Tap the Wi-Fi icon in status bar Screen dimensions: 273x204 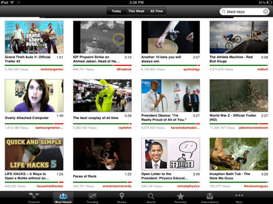12,2
